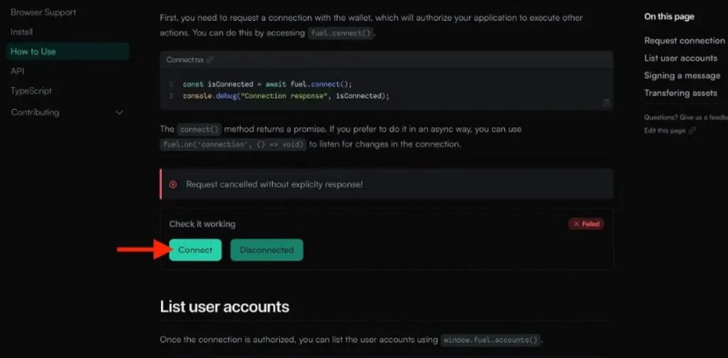Go to the Signing a message section
Screen dimensions: 728x358
coord(682,76)
